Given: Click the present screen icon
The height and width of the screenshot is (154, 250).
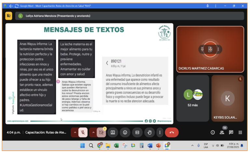Looking at the screenshot, I should coord(113,133).
